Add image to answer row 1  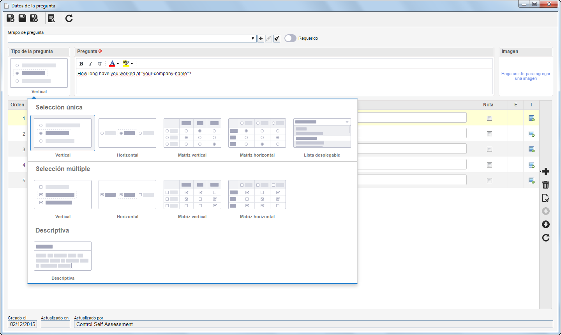(x=531, y=118)
